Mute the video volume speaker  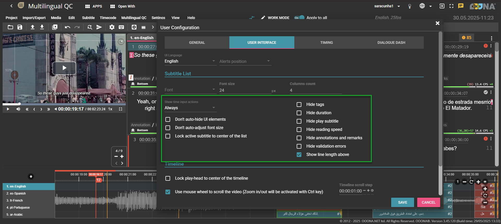[x=18, y=109]
